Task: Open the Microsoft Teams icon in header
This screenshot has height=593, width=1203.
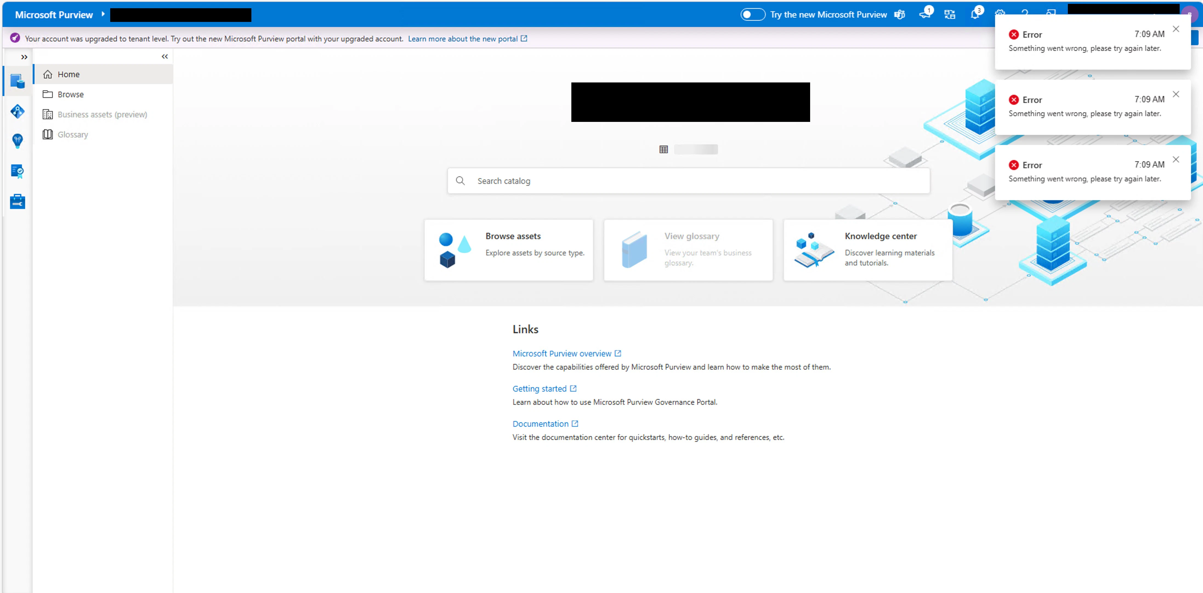Action: [x=900, y=15]
